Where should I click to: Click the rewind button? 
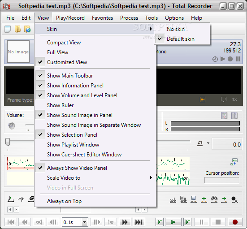coord(25,222)
